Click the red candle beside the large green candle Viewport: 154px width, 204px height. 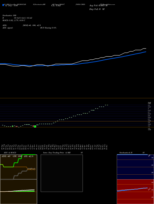click(33, 126)
